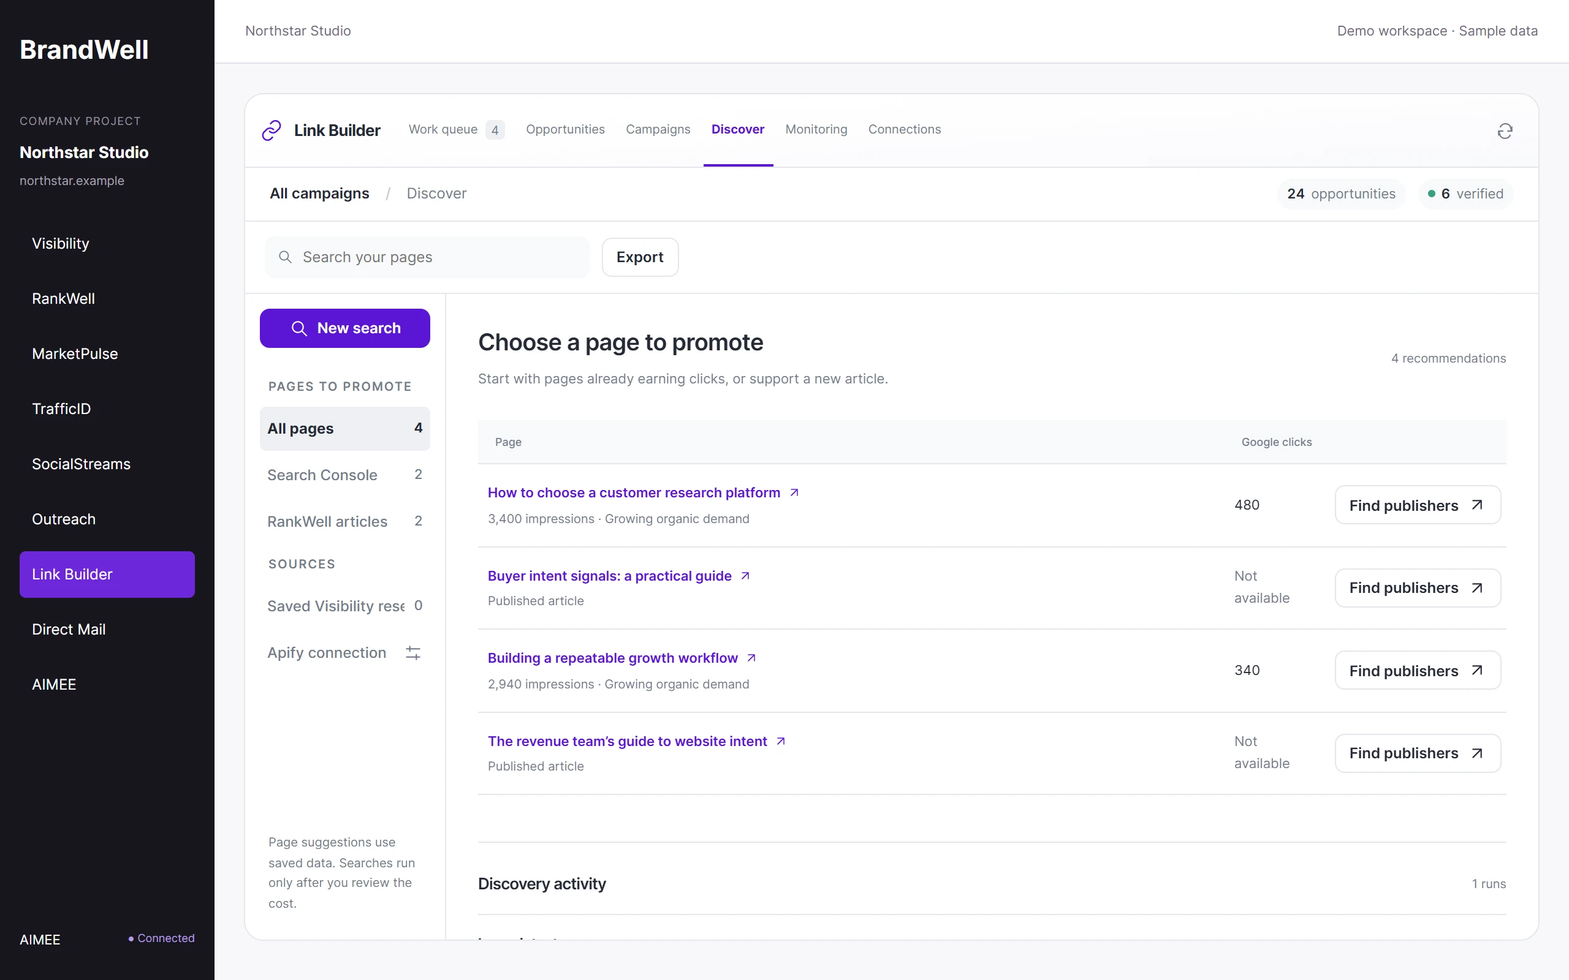1569x980 pixels.
Task: Click the Link Builder chain logo icon
Action: [272, 130]
